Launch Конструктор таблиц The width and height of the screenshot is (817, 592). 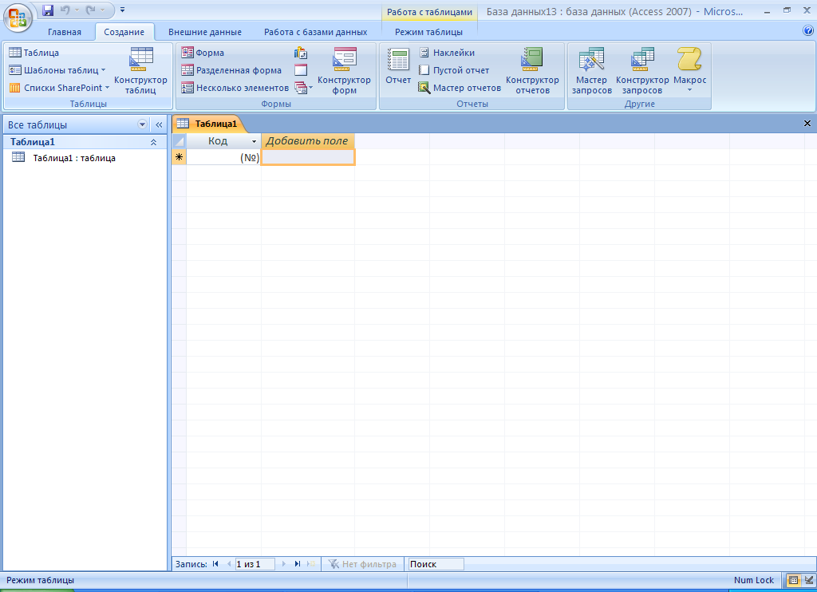140,70
